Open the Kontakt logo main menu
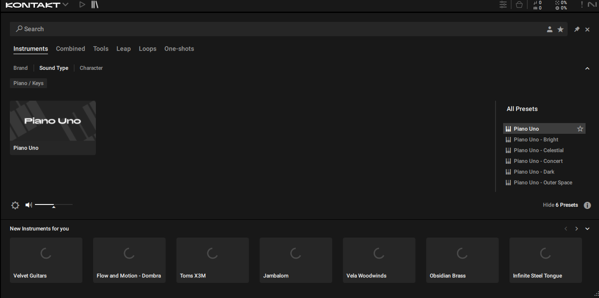The height and width of the screenshot is (298, 599). click(x=37, y=5)
